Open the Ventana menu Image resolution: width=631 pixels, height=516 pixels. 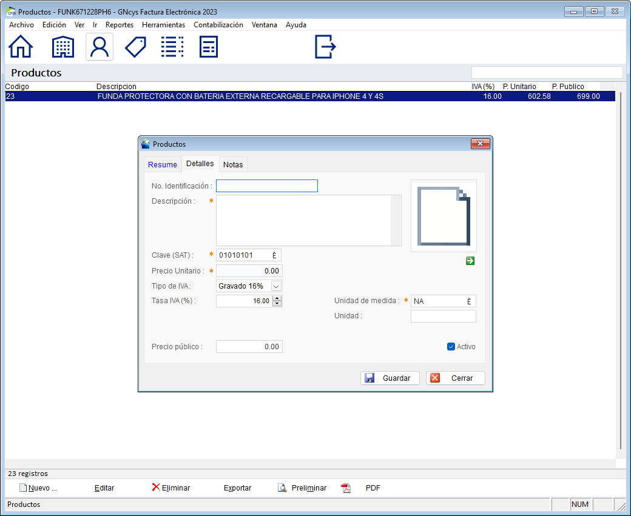[x=265, y=24]
